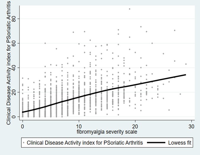Click the left start of the Lowess curve
The image size is (200, 155).
pos(23,112)
